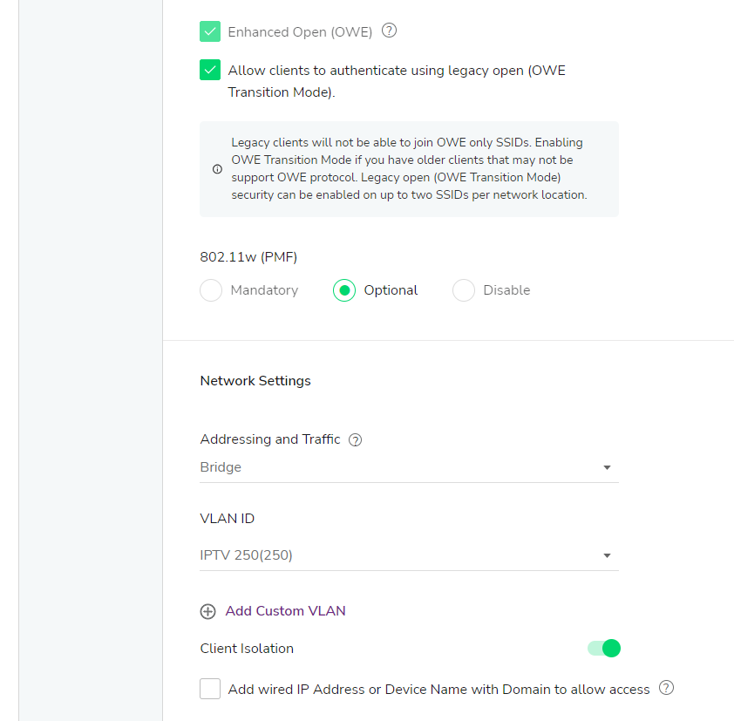
Task: Click the Optional radio button
Action: point(345,290)
